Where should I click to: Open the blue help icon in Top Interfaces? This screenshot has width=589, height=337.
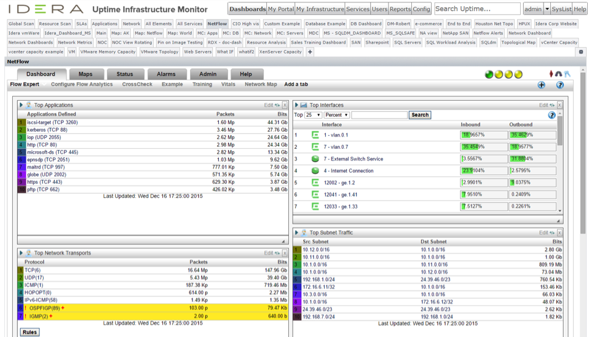tap(551, 115)
